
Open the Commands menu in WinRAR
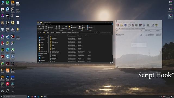(120, 23)
